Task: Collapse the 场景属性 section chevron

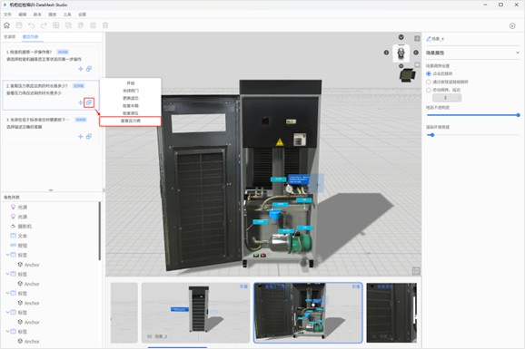Action: (518, 53)
